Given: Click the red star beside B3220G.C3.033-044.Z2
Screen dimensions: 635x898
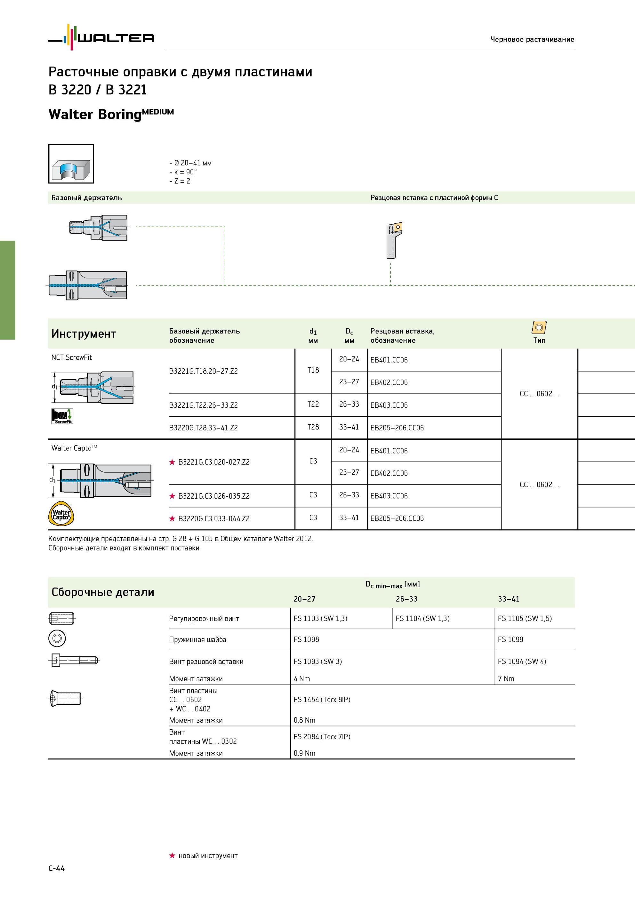Looking at the screenshot, I should click(x=172, y=519).
